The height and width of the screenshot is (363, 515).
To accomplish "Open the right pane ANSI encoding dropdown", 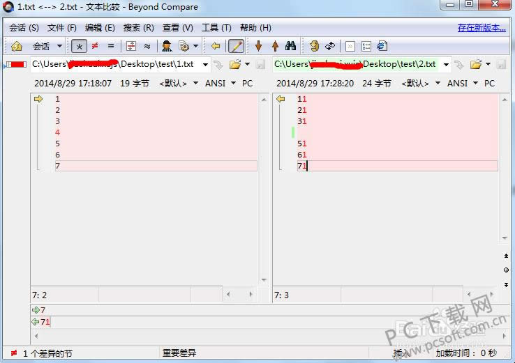I will click(x=463, y=83).
